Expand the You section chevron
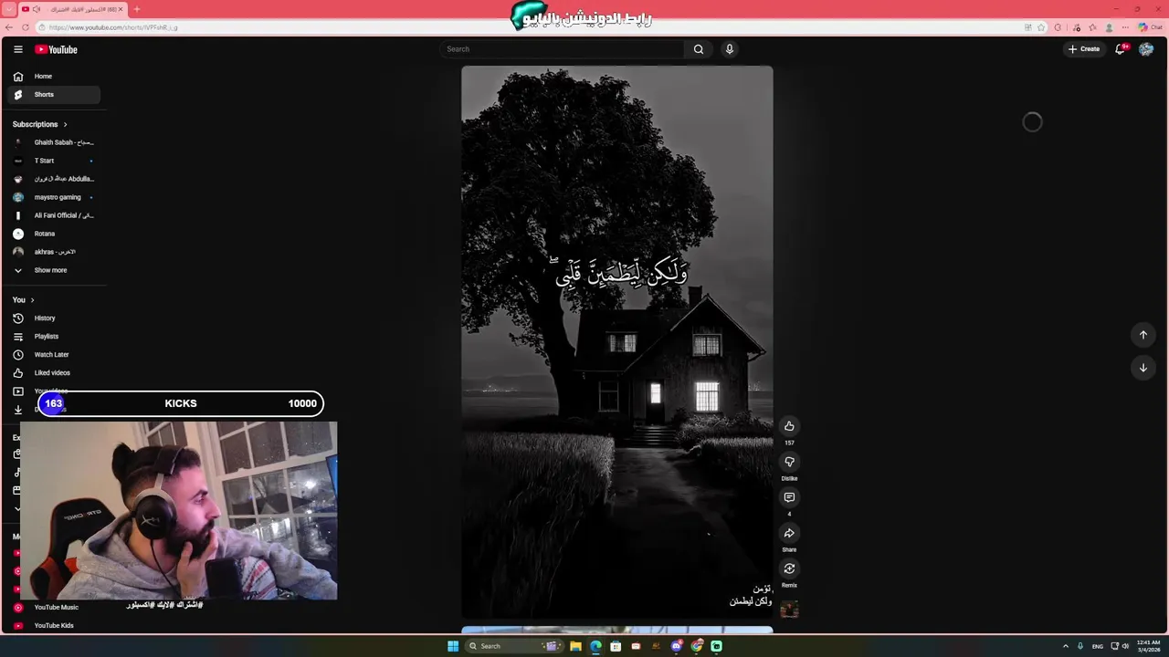The width and height of the screenshot is (1169, 657). click(x=32, y=300)
